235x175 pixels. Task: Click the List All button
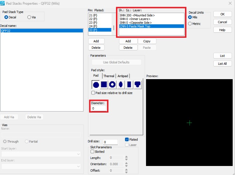(222, 63)
